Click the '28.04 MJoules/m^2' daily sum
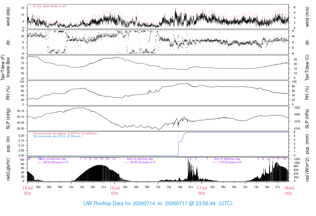Viewport: 316px width, 216px height. tap(56, 162)
